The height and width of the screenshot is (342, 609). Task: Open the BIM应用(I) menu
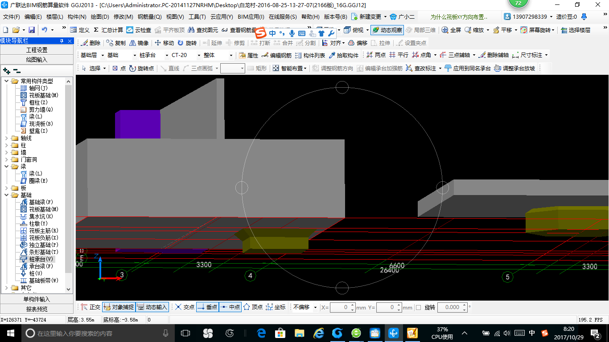(251, 17)
